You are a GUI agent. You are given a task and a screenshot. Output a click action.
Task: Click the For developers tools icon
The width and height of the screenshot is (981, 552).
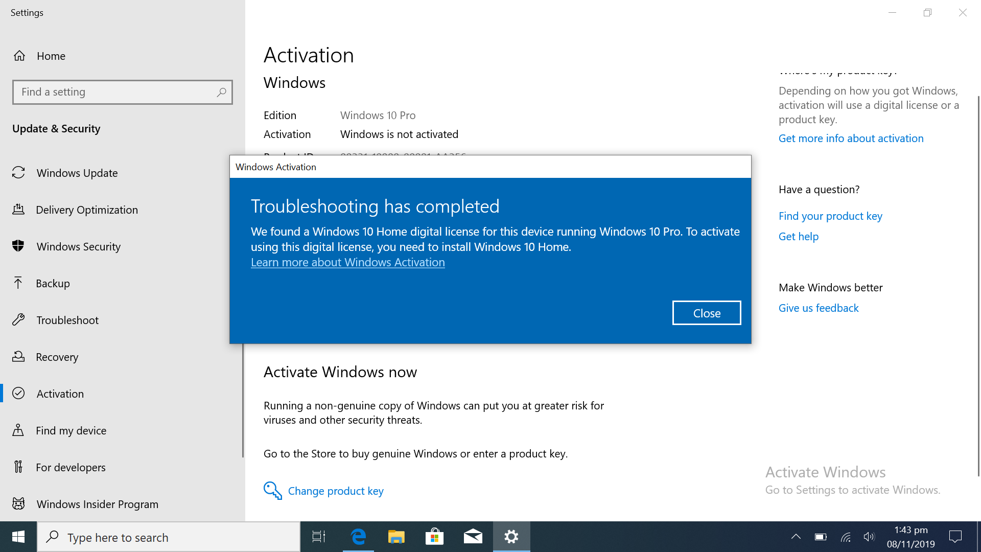18,467
